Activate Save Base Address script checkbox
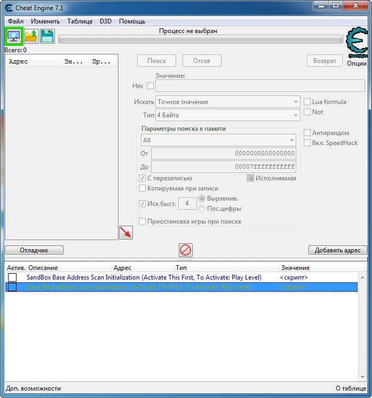Viewport: 372px width, 398px height. (x=12, y=287)
